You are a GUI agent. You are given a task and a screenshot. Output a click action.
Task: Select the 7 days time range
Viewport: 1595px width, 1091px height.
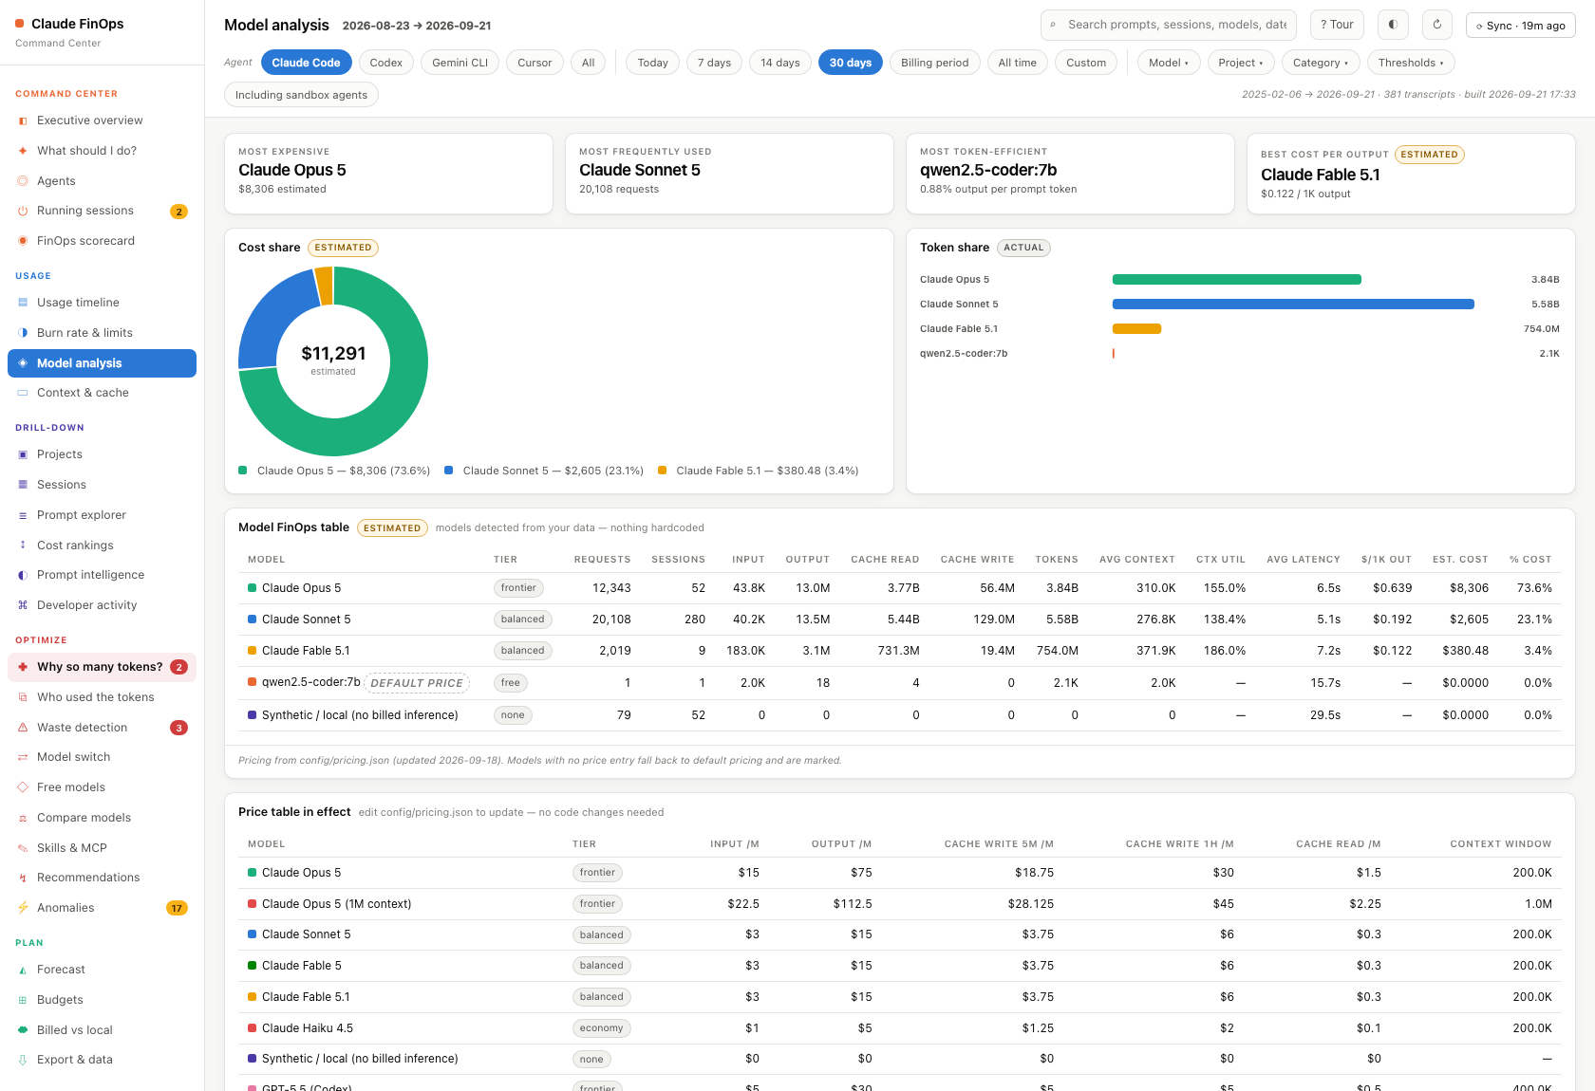[x=714, y=63]
